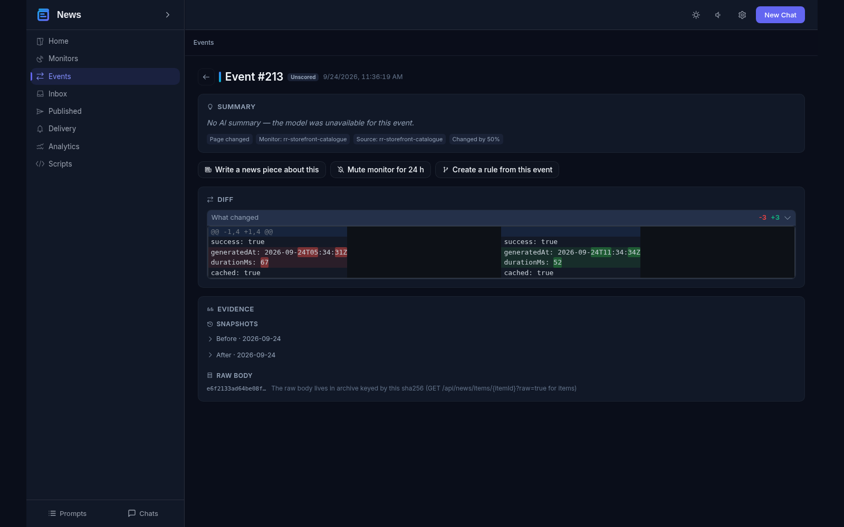The image size is (844, 527).
Task: Click the Events breadcrumb
Action: 204,43
